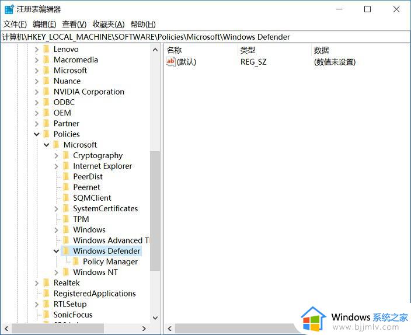Click the tree pane scroll down arrow
Viewport: 411px width, 335px height.
155,318
